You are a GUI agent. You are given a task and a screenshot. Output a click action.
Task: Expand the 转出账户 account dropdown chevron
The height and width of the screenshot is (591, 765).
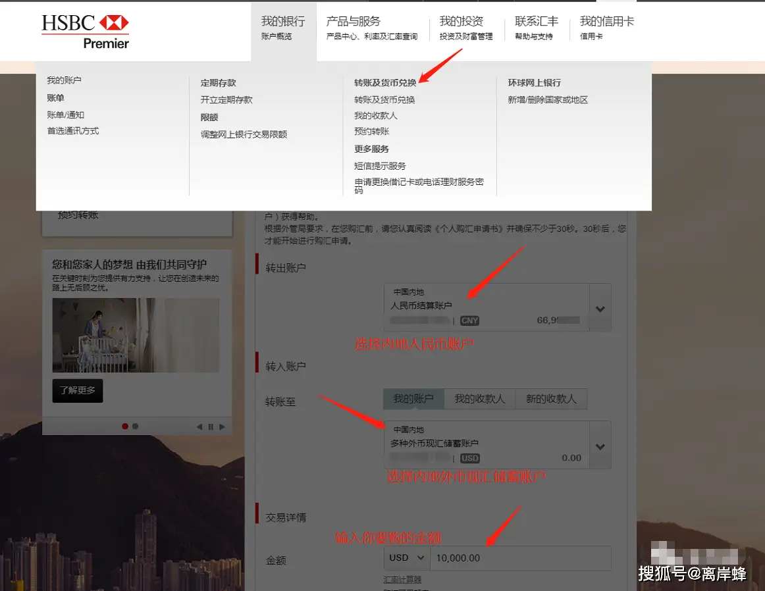coord(600,309)
